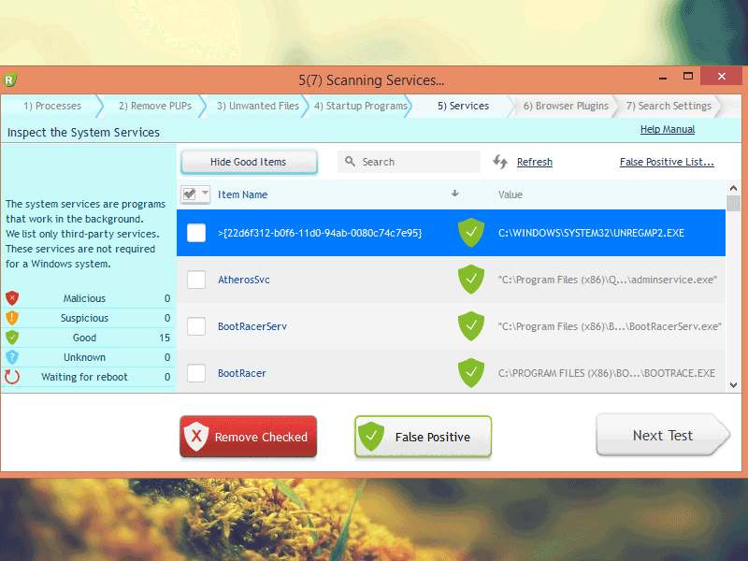Open the False Positive List link
Image resolution: width=748 pixels, height=561 pixels.
pos(667,162)
